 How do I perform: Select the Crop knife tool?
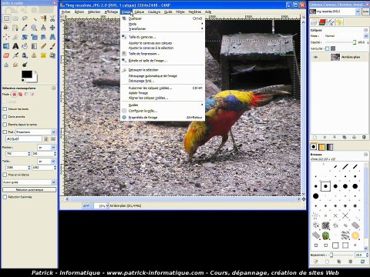[15, 37]
